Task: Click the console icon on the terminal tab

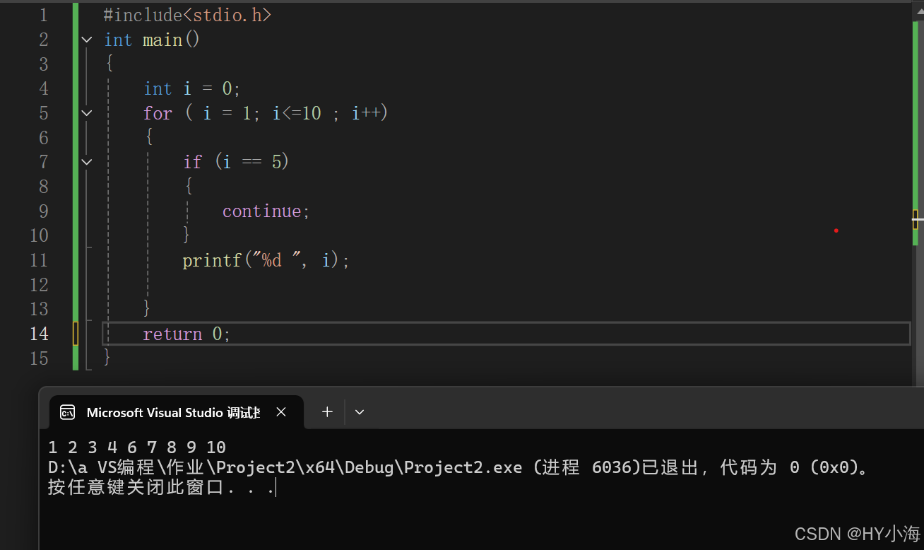Action: (x=68, y=413)
